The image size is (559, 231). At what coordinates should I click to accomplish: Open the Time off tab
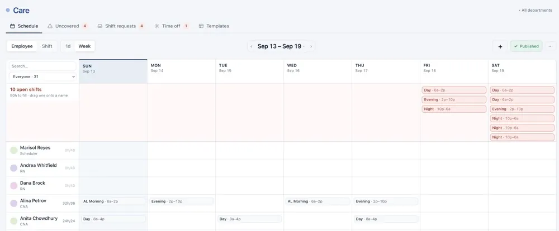171,26
